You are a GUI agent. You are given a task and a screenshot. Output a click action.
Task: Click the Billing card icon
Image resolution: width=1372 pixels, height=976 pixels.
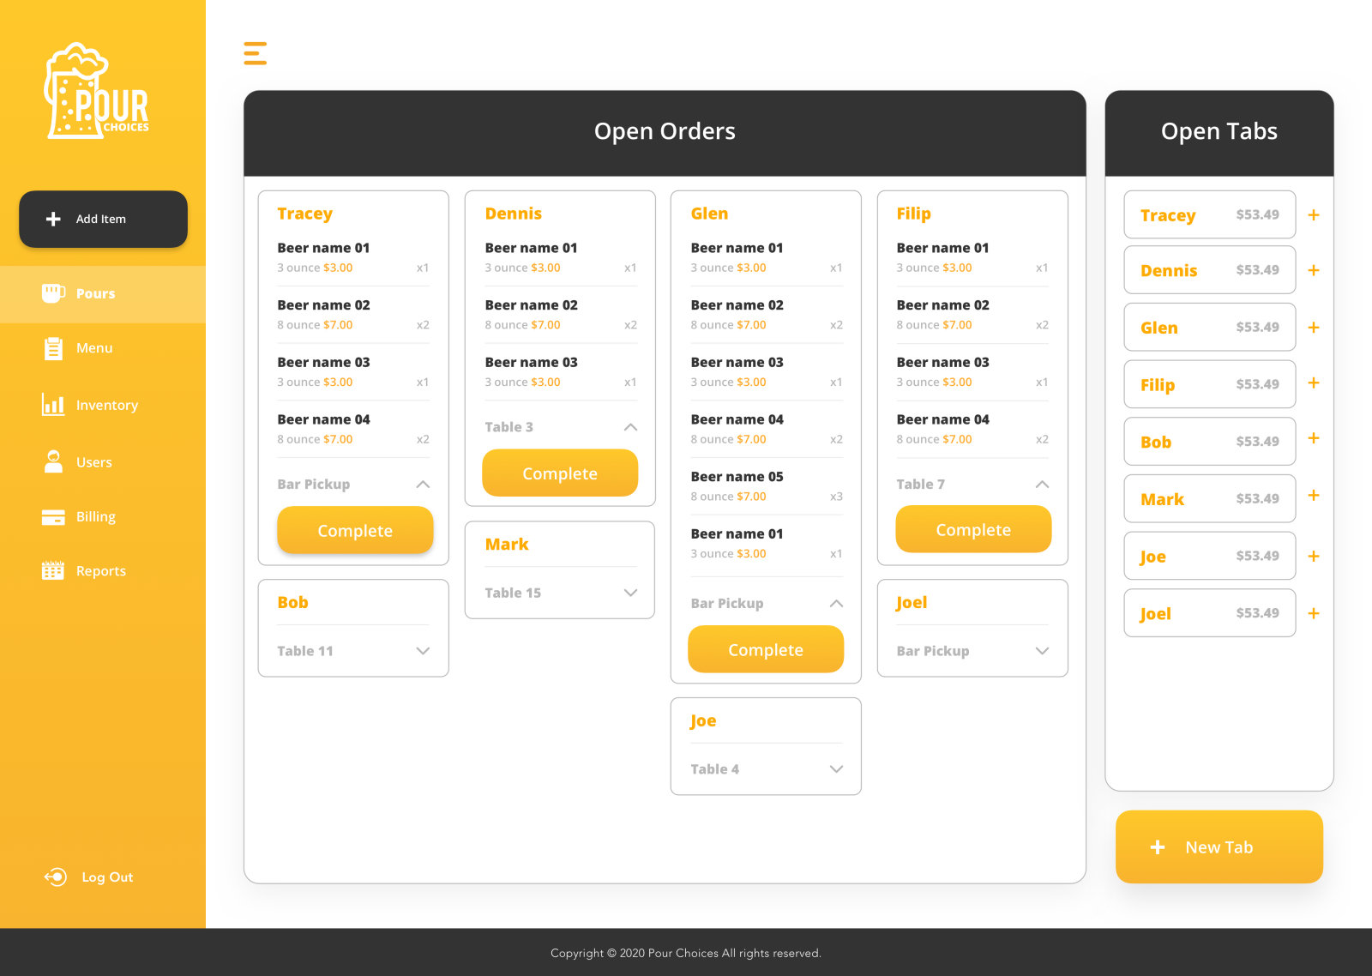[x=53, y=517]
